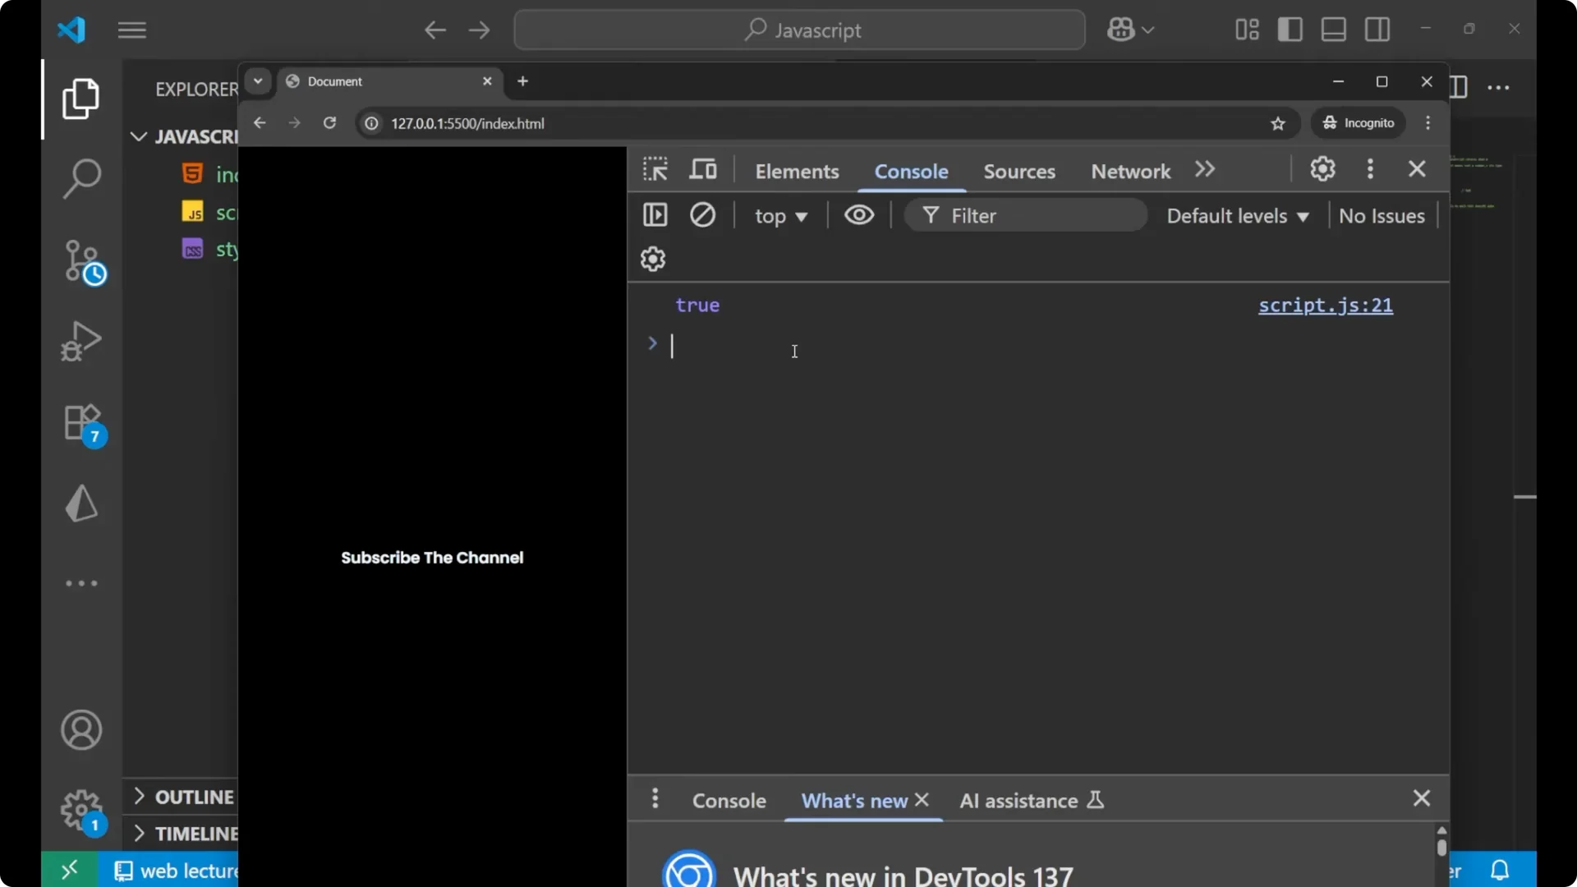Open the Default levels dropdown

[1237, 216]
